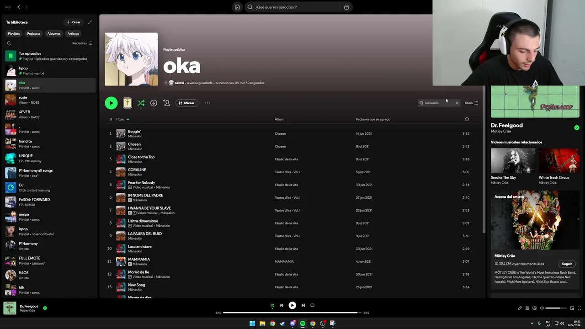
Task: Open the Crear menu
Action: tap(73, 22)
